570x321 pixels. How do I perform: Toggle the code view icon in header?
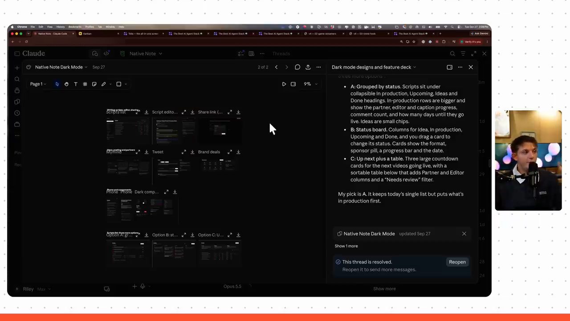coord(106,53)
